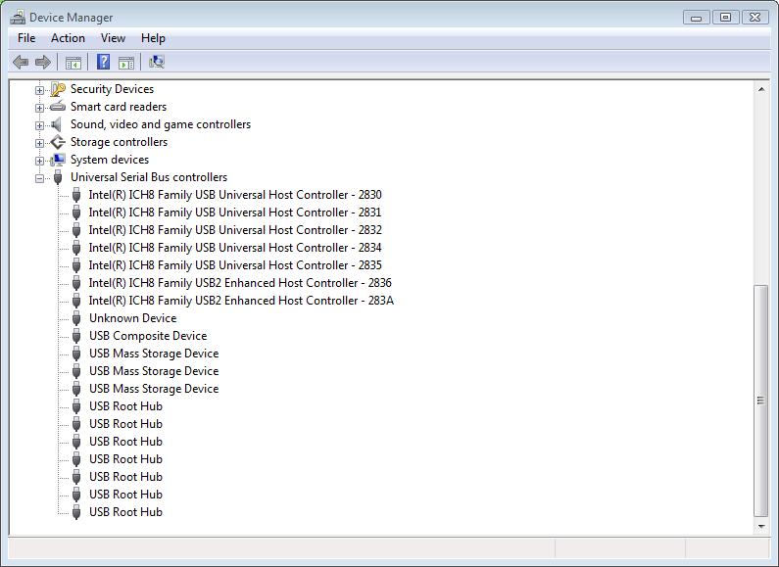Click the USB plug icon beside Universal Serial Bus controllers
Screen dimensions: 779x567
(58, 177)
